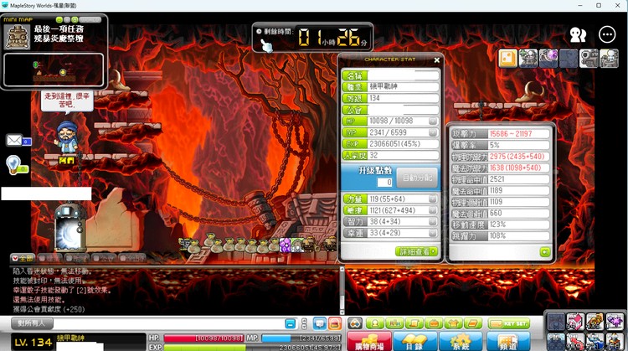The width and height of the screenshot is (628, 351).
Task: Click the remaining time timer display
Action: (x=313, y=37)
